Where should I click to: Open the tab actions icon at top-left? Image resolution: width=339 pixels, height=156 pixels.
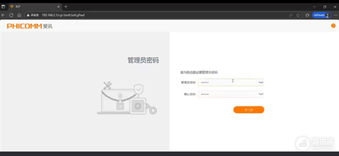[x=3, y=7]
